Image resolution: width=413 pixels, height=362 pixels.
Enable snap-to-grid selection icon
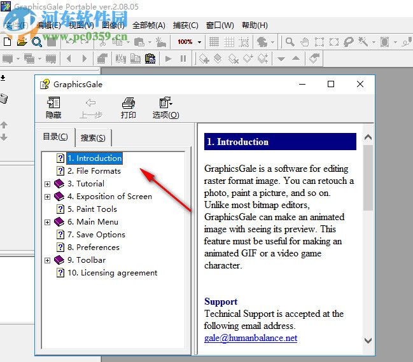(244, 41)
